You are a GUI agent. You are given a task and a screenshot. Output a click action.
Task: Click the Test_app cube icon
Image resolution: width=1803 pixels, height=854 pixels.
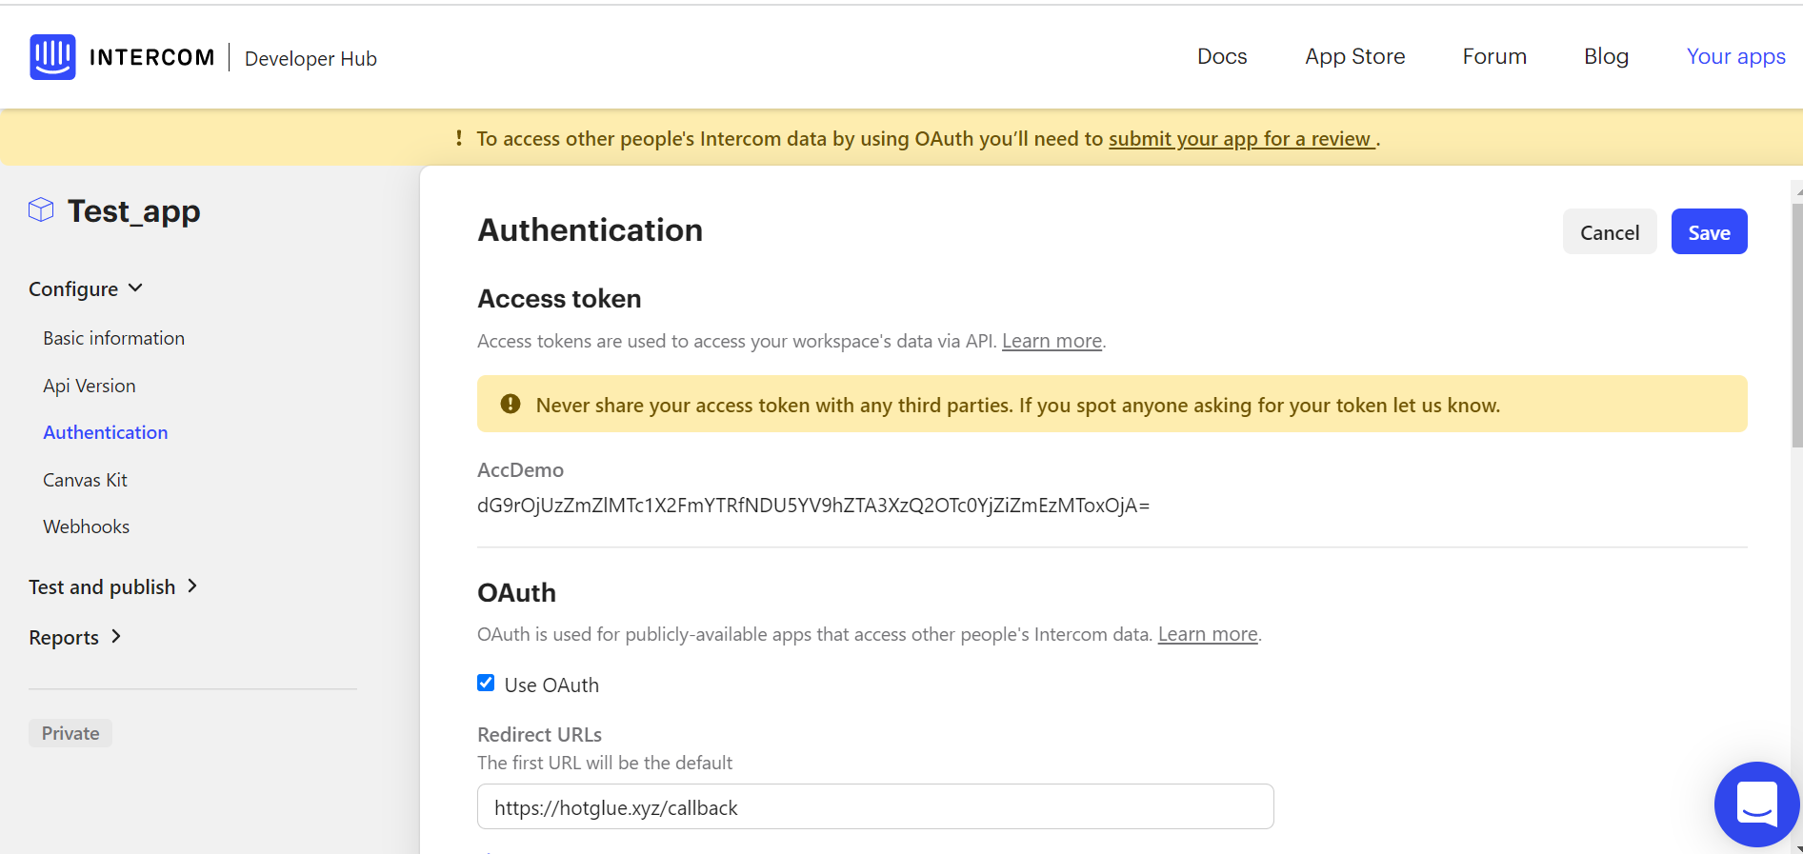[x=41, y=209]
